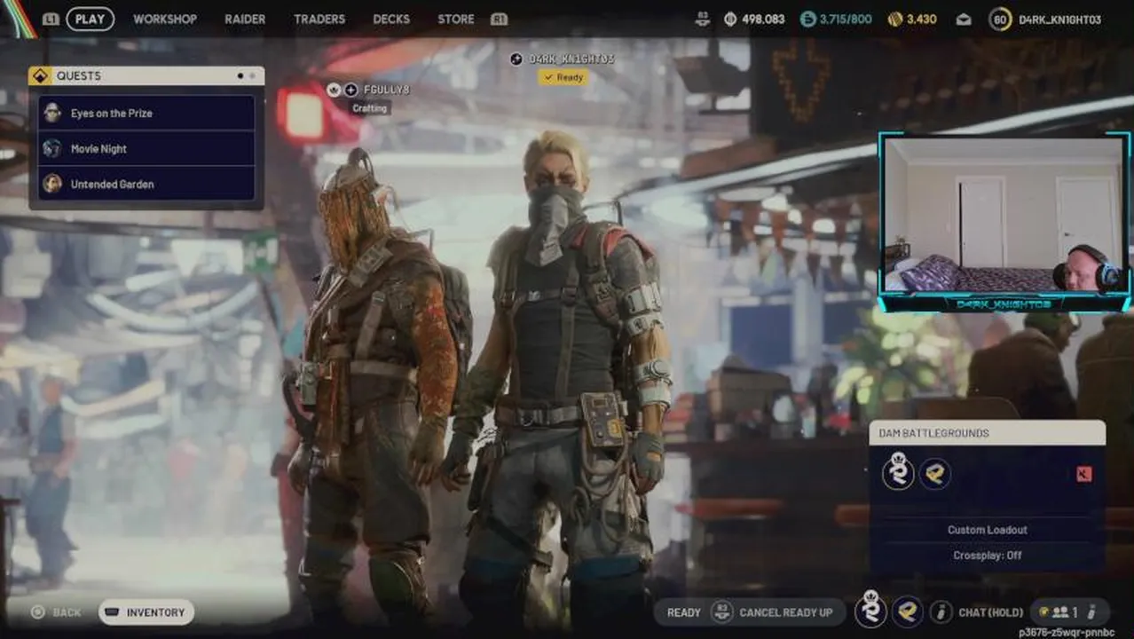Open the Untended Garden quest

[147, 184]
